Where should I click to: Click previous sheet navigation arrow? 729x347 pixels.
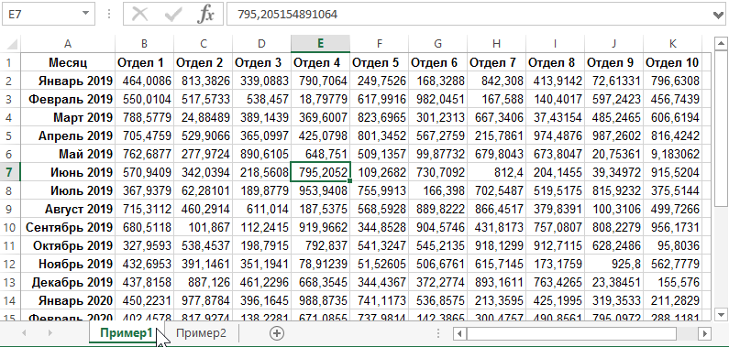(24, 333)
